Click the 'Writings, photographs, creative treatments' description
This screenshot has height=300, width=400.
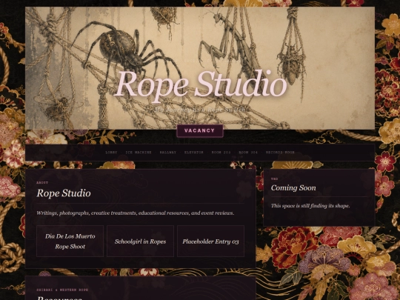tap(136, 213)
